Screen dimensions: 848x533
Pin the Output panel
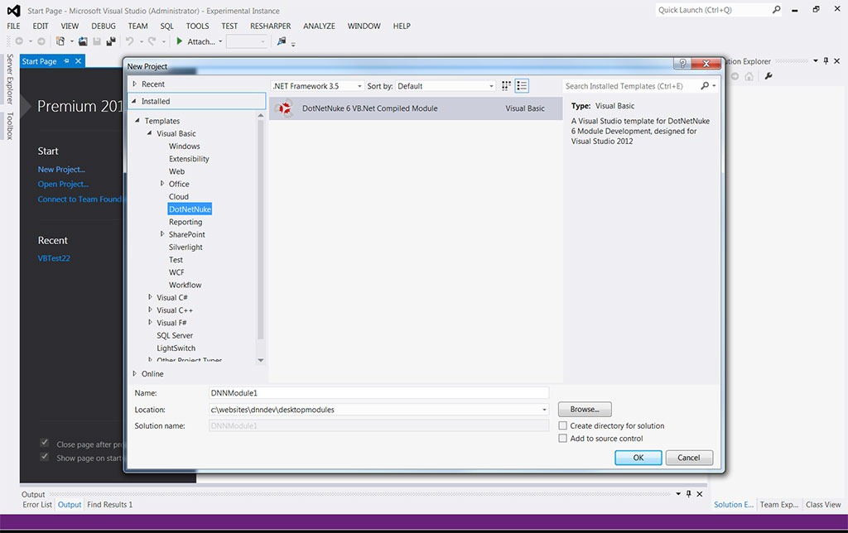[688, 493]
